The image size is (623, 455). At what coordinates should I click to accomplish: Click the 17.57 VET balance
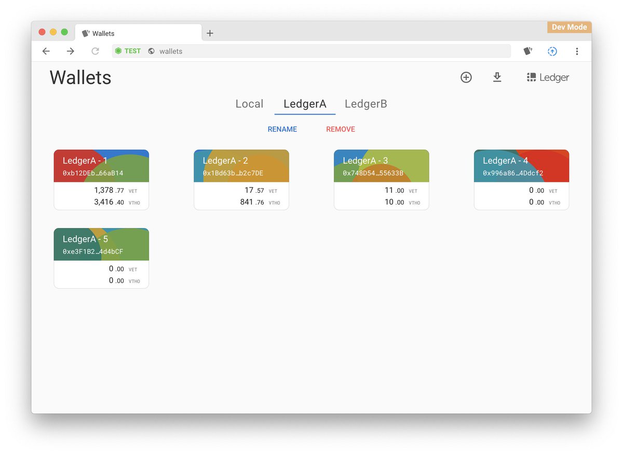pyautogui.click(x=261, y=191)
